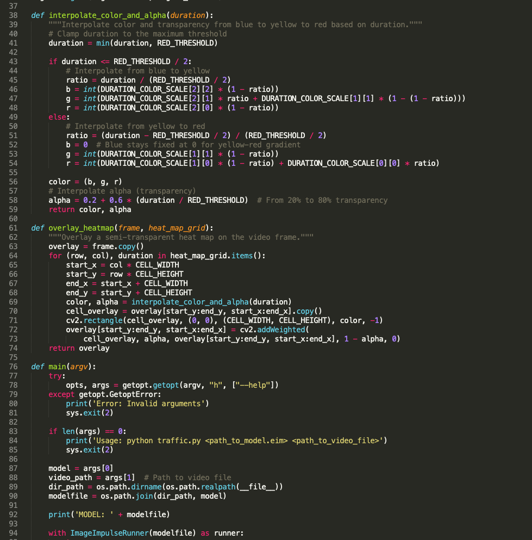Click the except keyword on line 79
This screenshot has height=540, width=532.
click(x=61, y=395)
